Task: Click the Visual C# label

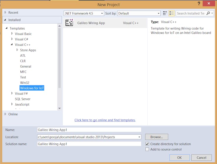Action: click(x=22, y=39)
